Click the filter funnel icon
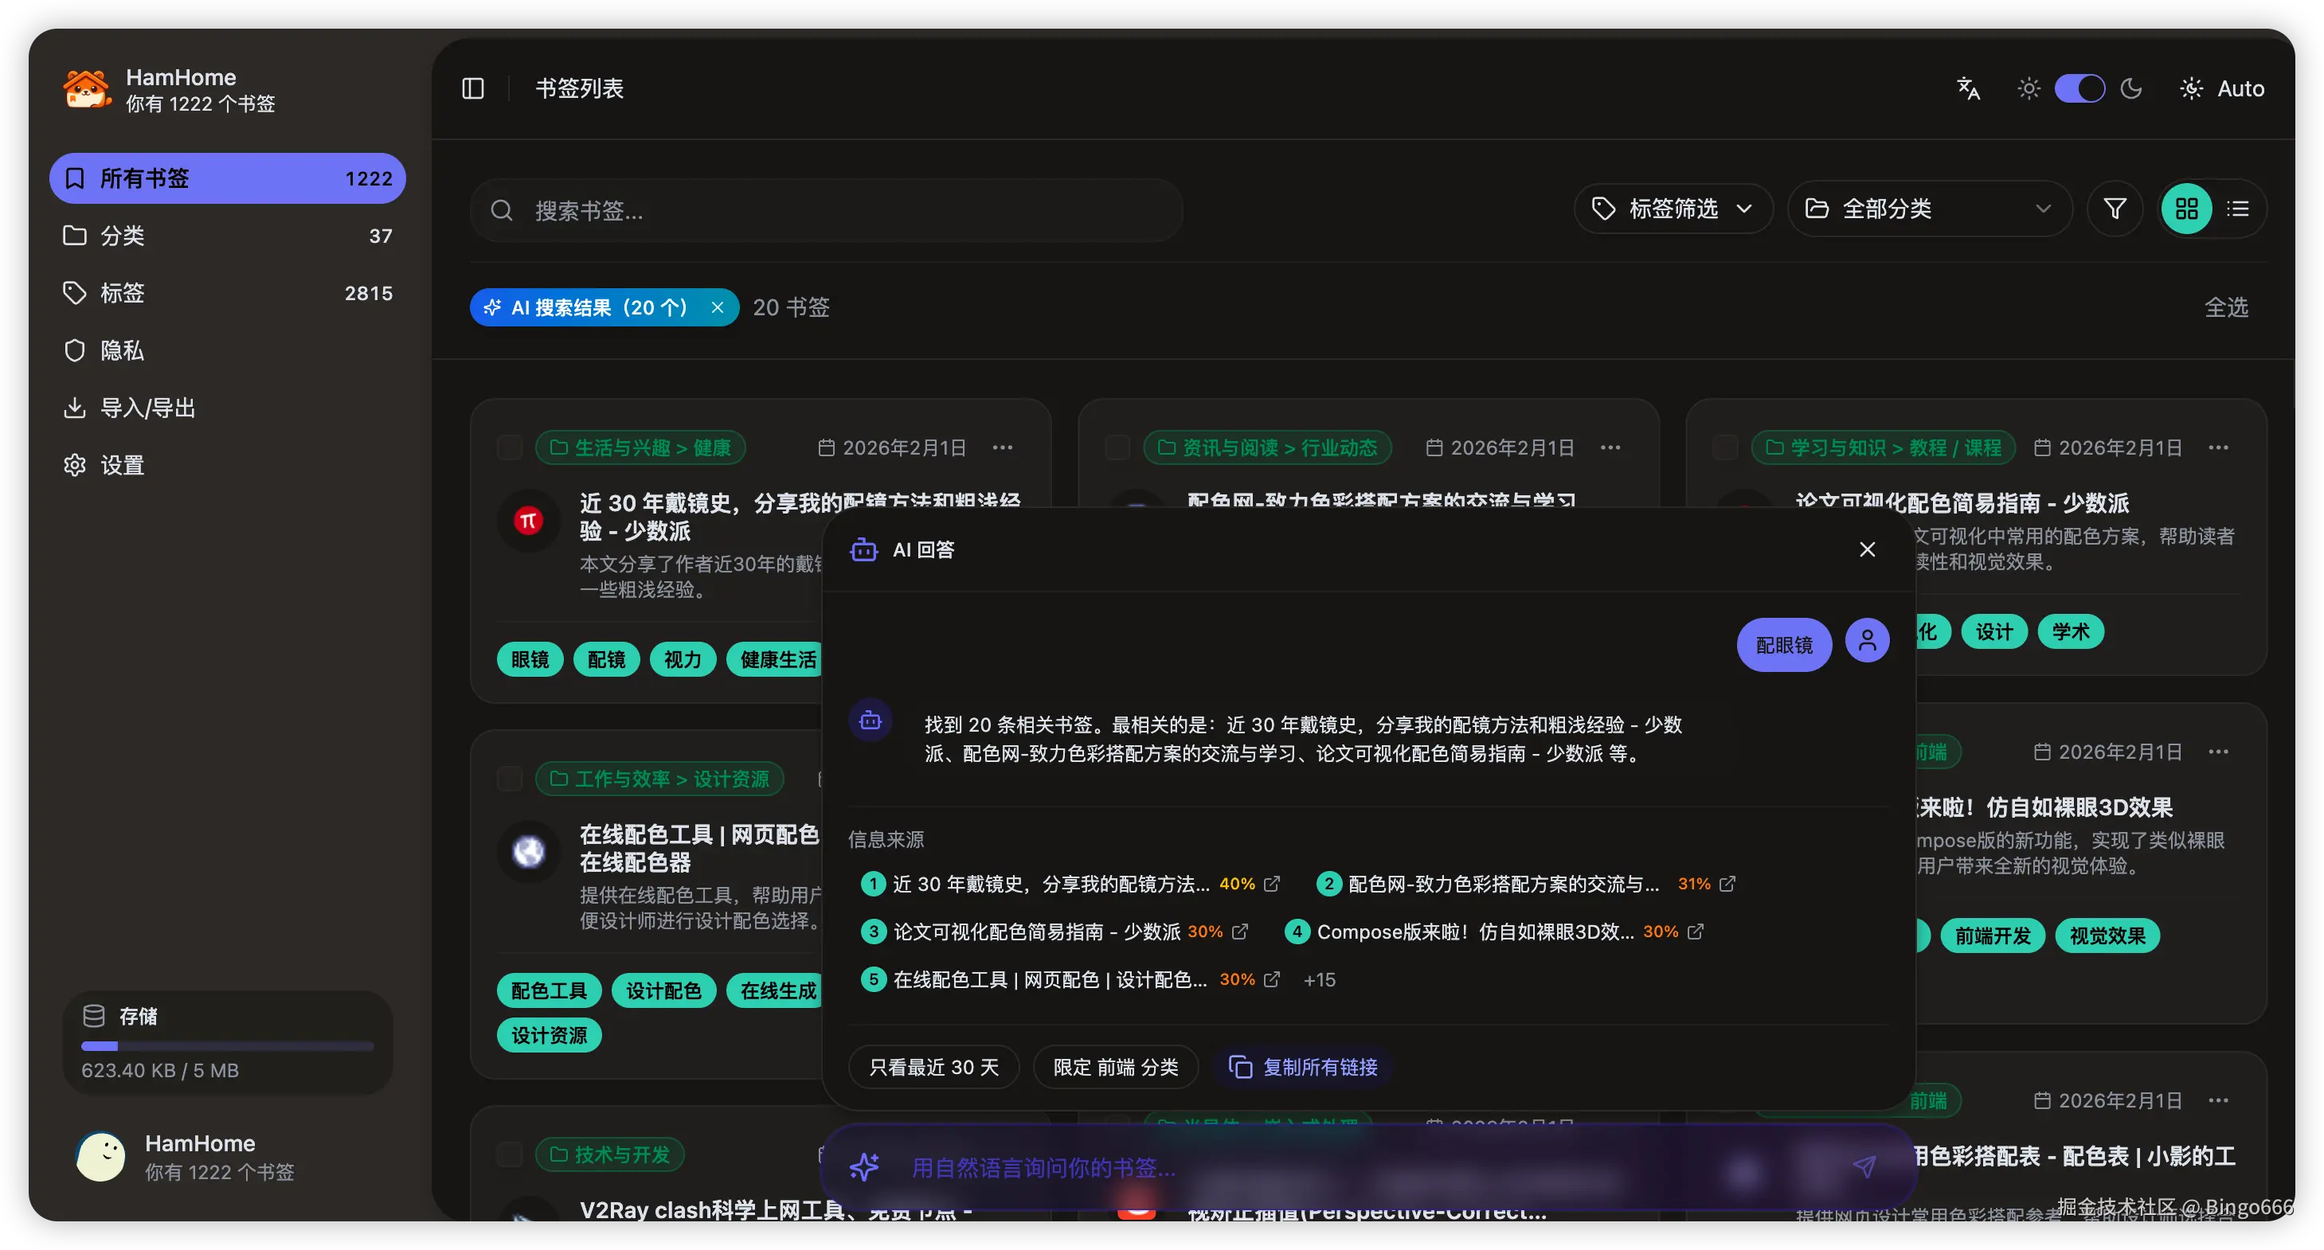2324x1250 pixels. [x=2114, y=209]
